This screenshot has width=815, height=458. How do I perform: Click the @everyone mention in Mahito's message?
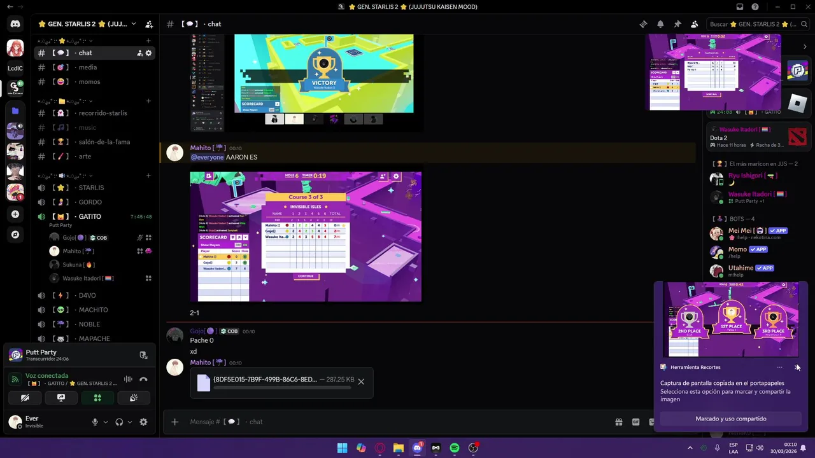pyautogui.click(x=207, y=157)
